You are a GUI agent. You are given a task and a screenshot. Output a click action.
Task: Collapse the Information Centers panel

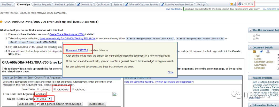coord(251,105)
